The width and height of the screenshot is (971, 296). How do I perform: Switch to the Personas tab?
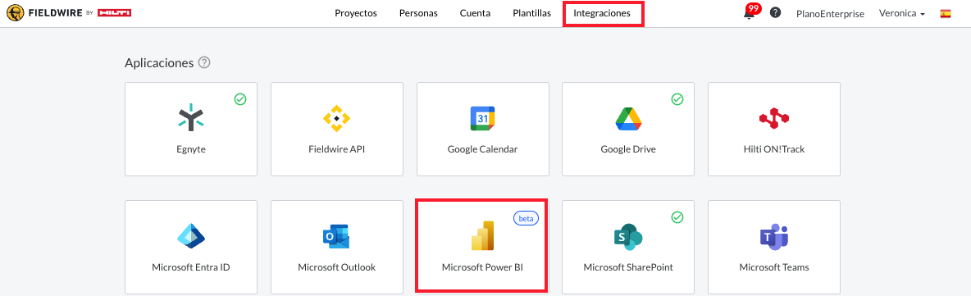click(x=418, y=13)
